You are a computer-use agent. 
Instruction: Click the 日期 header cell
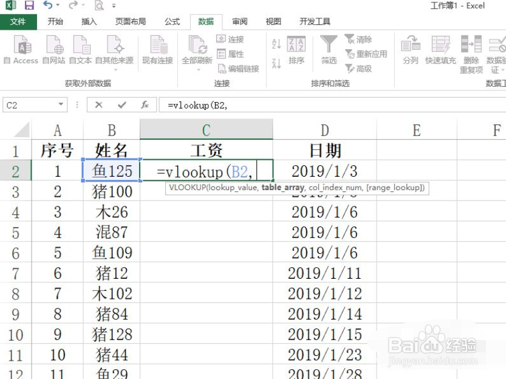click(324, 150)
